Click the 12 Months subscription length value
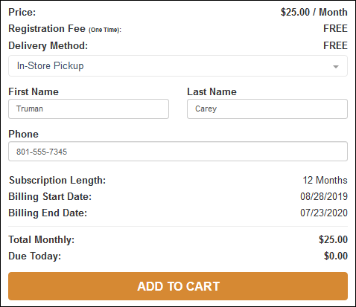The image size is (356, 307). coord(325,180)
